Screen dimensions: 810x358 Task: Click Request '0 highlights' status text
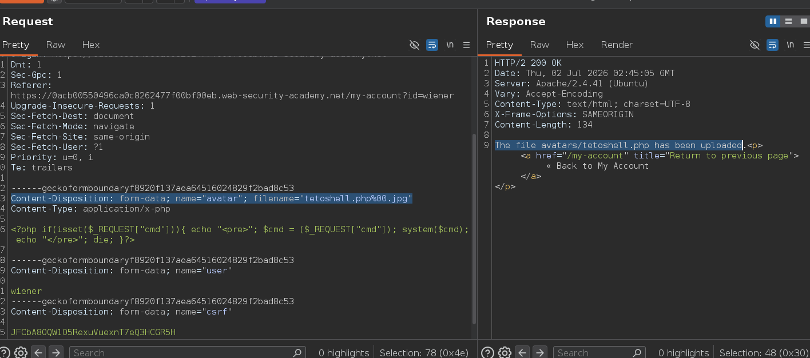344,353
